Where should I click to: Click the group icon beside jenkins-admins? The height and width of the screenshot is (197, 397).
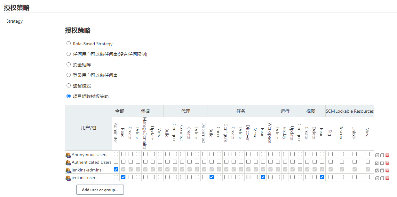[68, 170]
